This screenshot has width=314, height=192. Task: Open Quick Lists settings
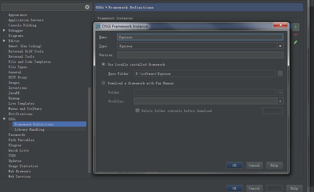[x=19, y=150]
